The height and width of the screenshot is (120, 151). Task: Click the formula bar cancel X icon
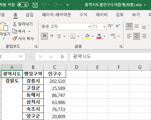(x=40, y=57)
